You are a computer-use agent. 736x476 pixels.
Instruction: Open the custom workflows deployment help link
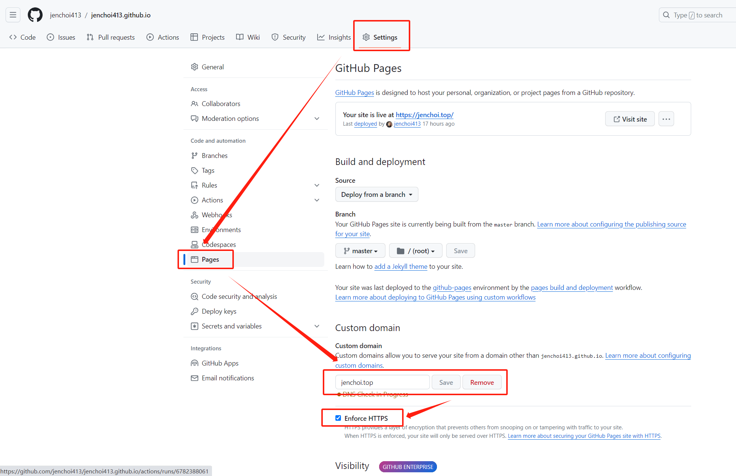tap(435, 297)
